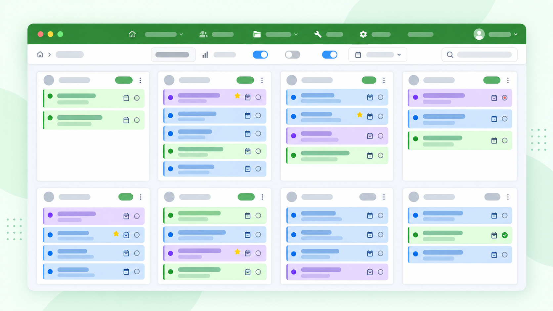The width and height of the screenshot is (553, 311).
Task: Click the star in the top-row third card's blue row
Action: pos(360,115)
